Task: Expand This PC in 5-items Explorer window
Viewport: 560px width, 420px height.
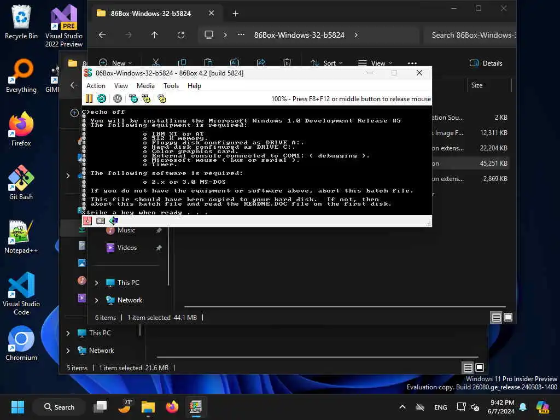Action: pyautogui.click(x=68, y=333)
